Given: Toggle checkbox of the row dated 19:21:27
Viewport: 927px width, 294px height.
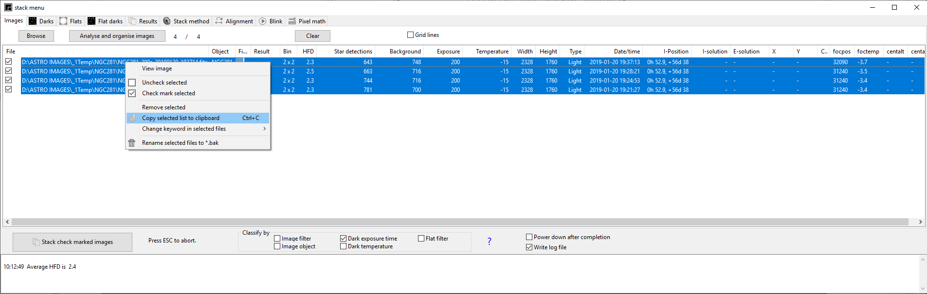Looking at the screenshot, I should [9, 89].
